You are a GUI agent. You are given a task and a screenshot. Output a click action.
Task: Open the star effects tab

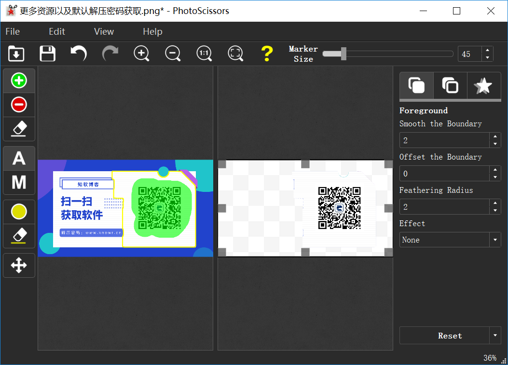(484, 86)
